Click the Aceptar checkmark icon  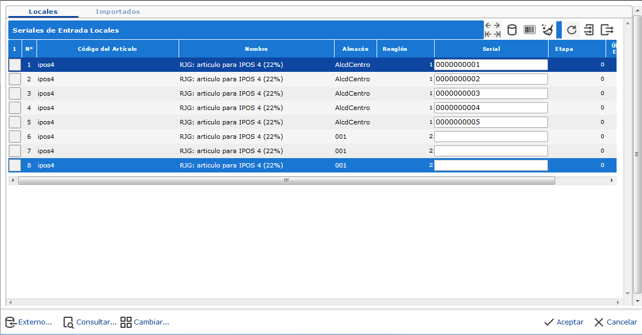pyautogui.click(x=549, y=322)
